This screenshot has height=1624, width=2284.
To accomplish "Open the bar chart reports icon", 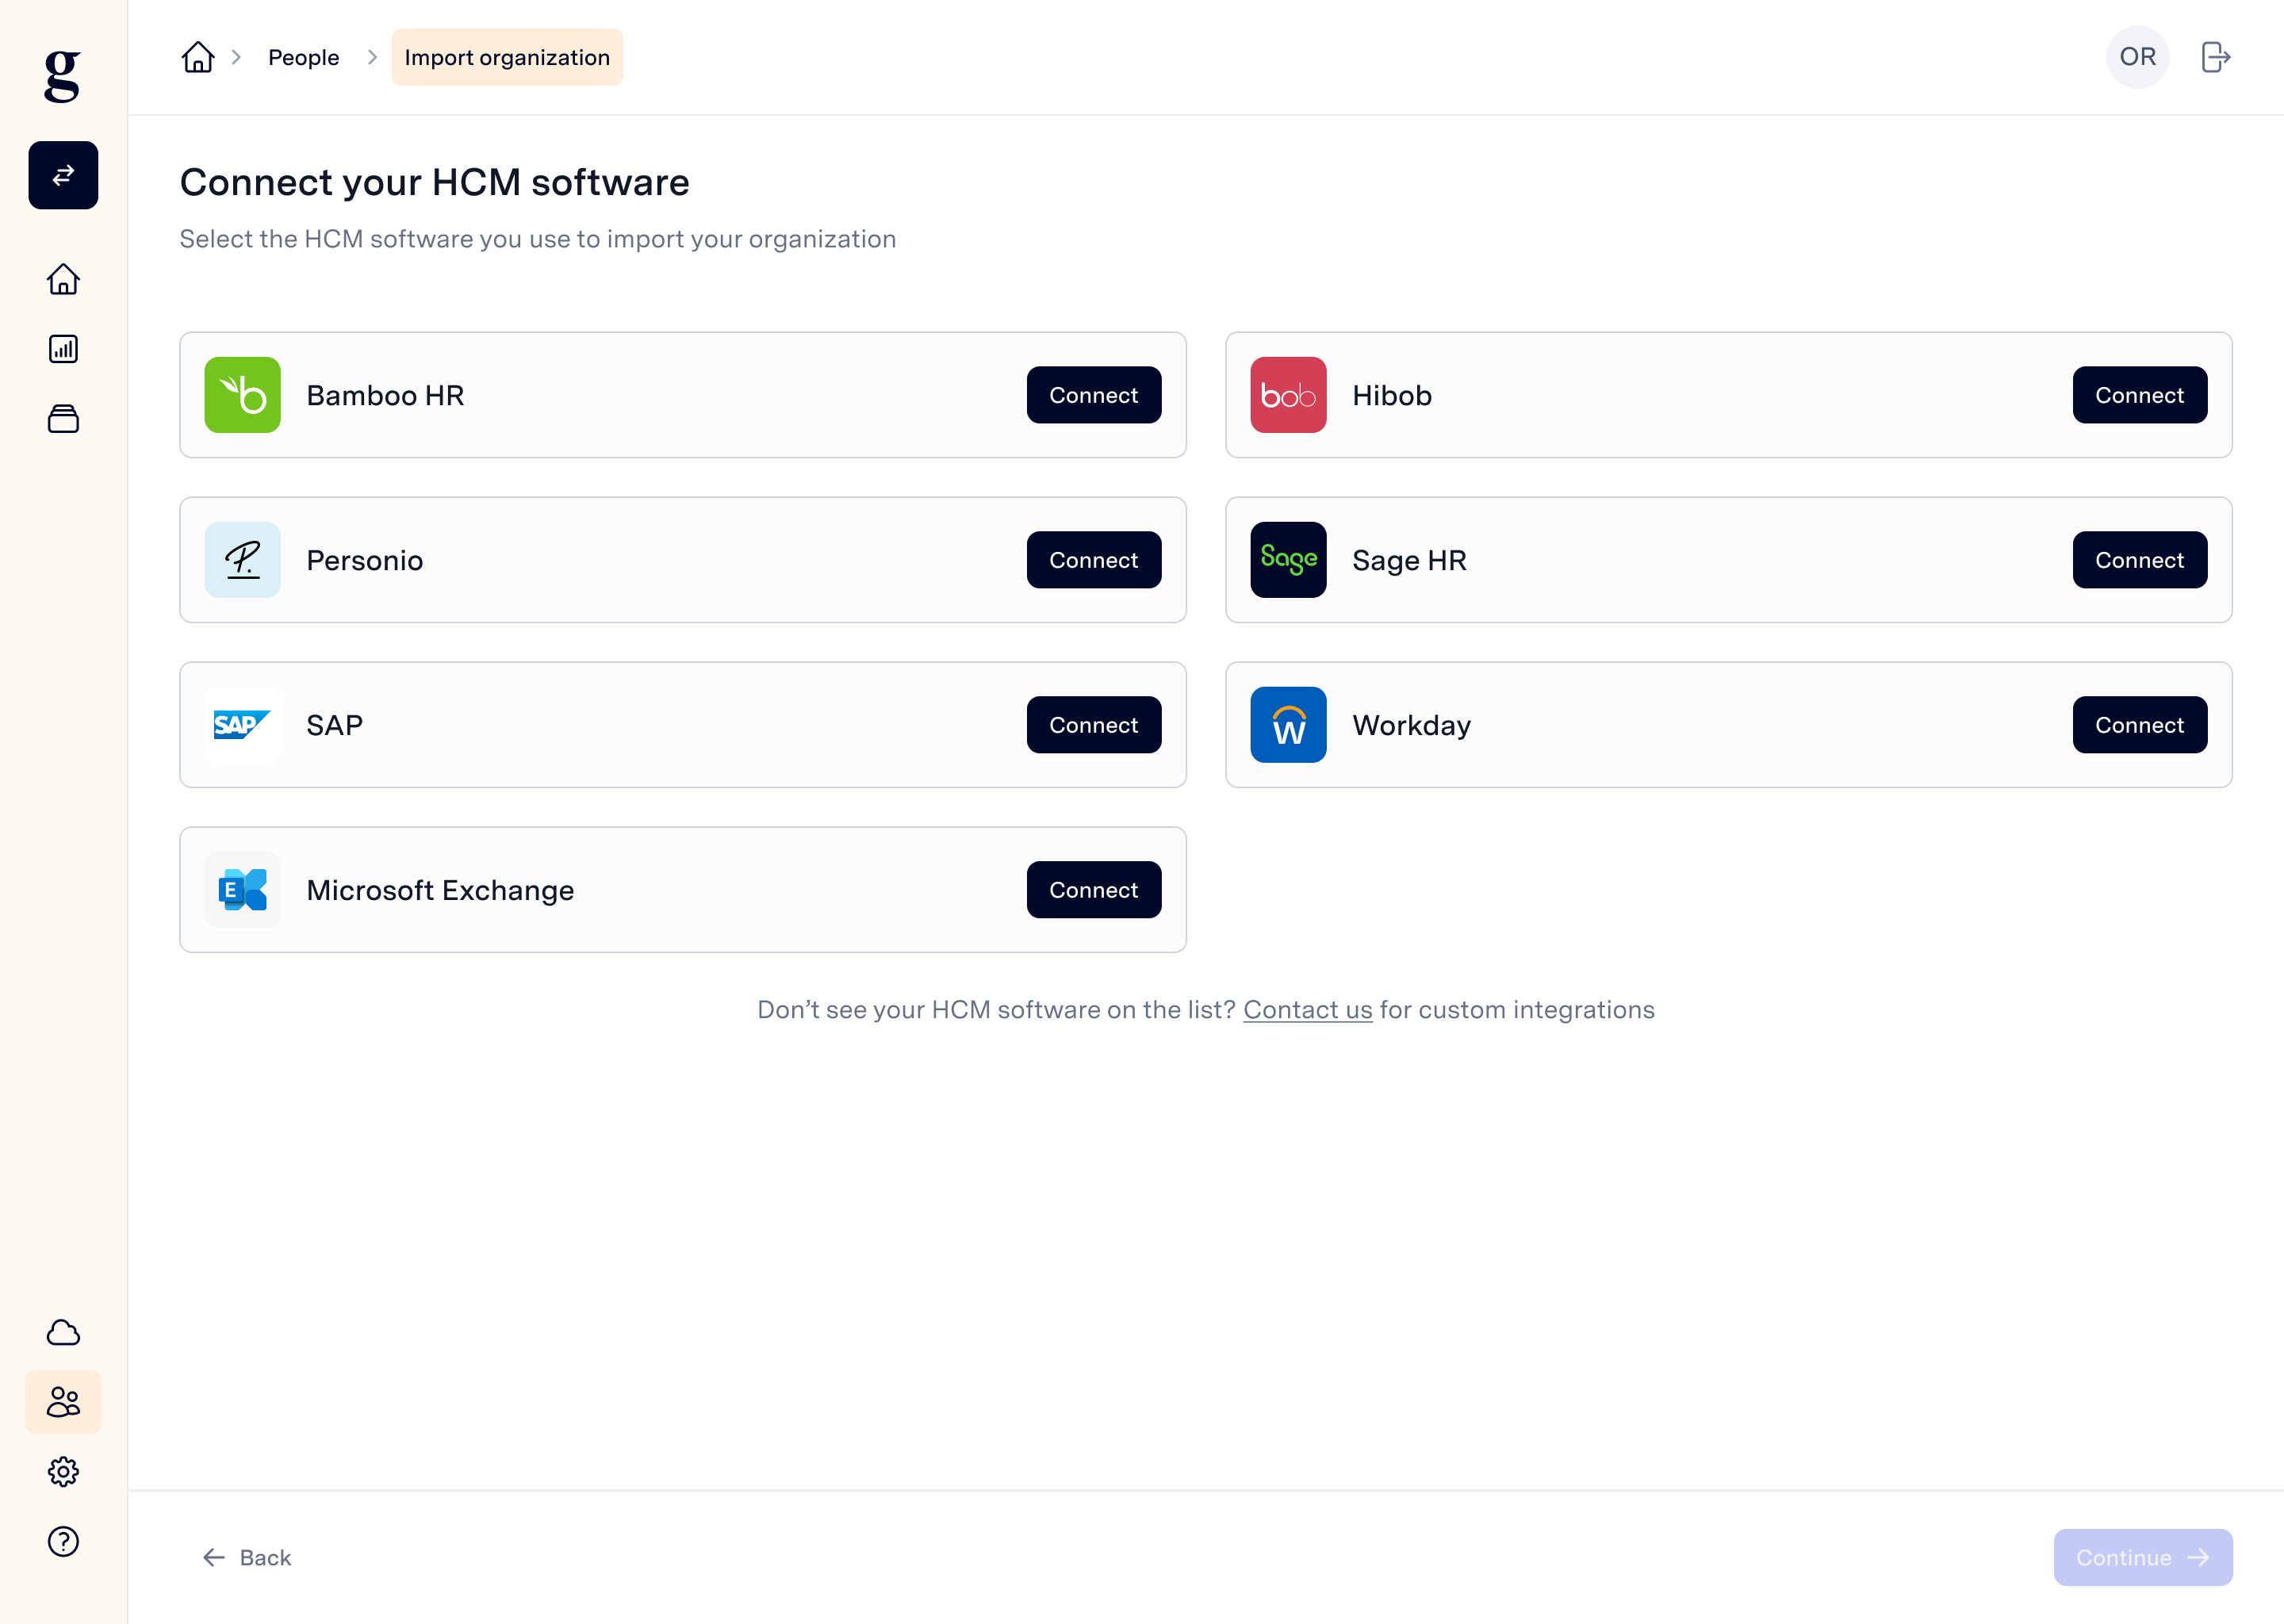I will point(63,349).
